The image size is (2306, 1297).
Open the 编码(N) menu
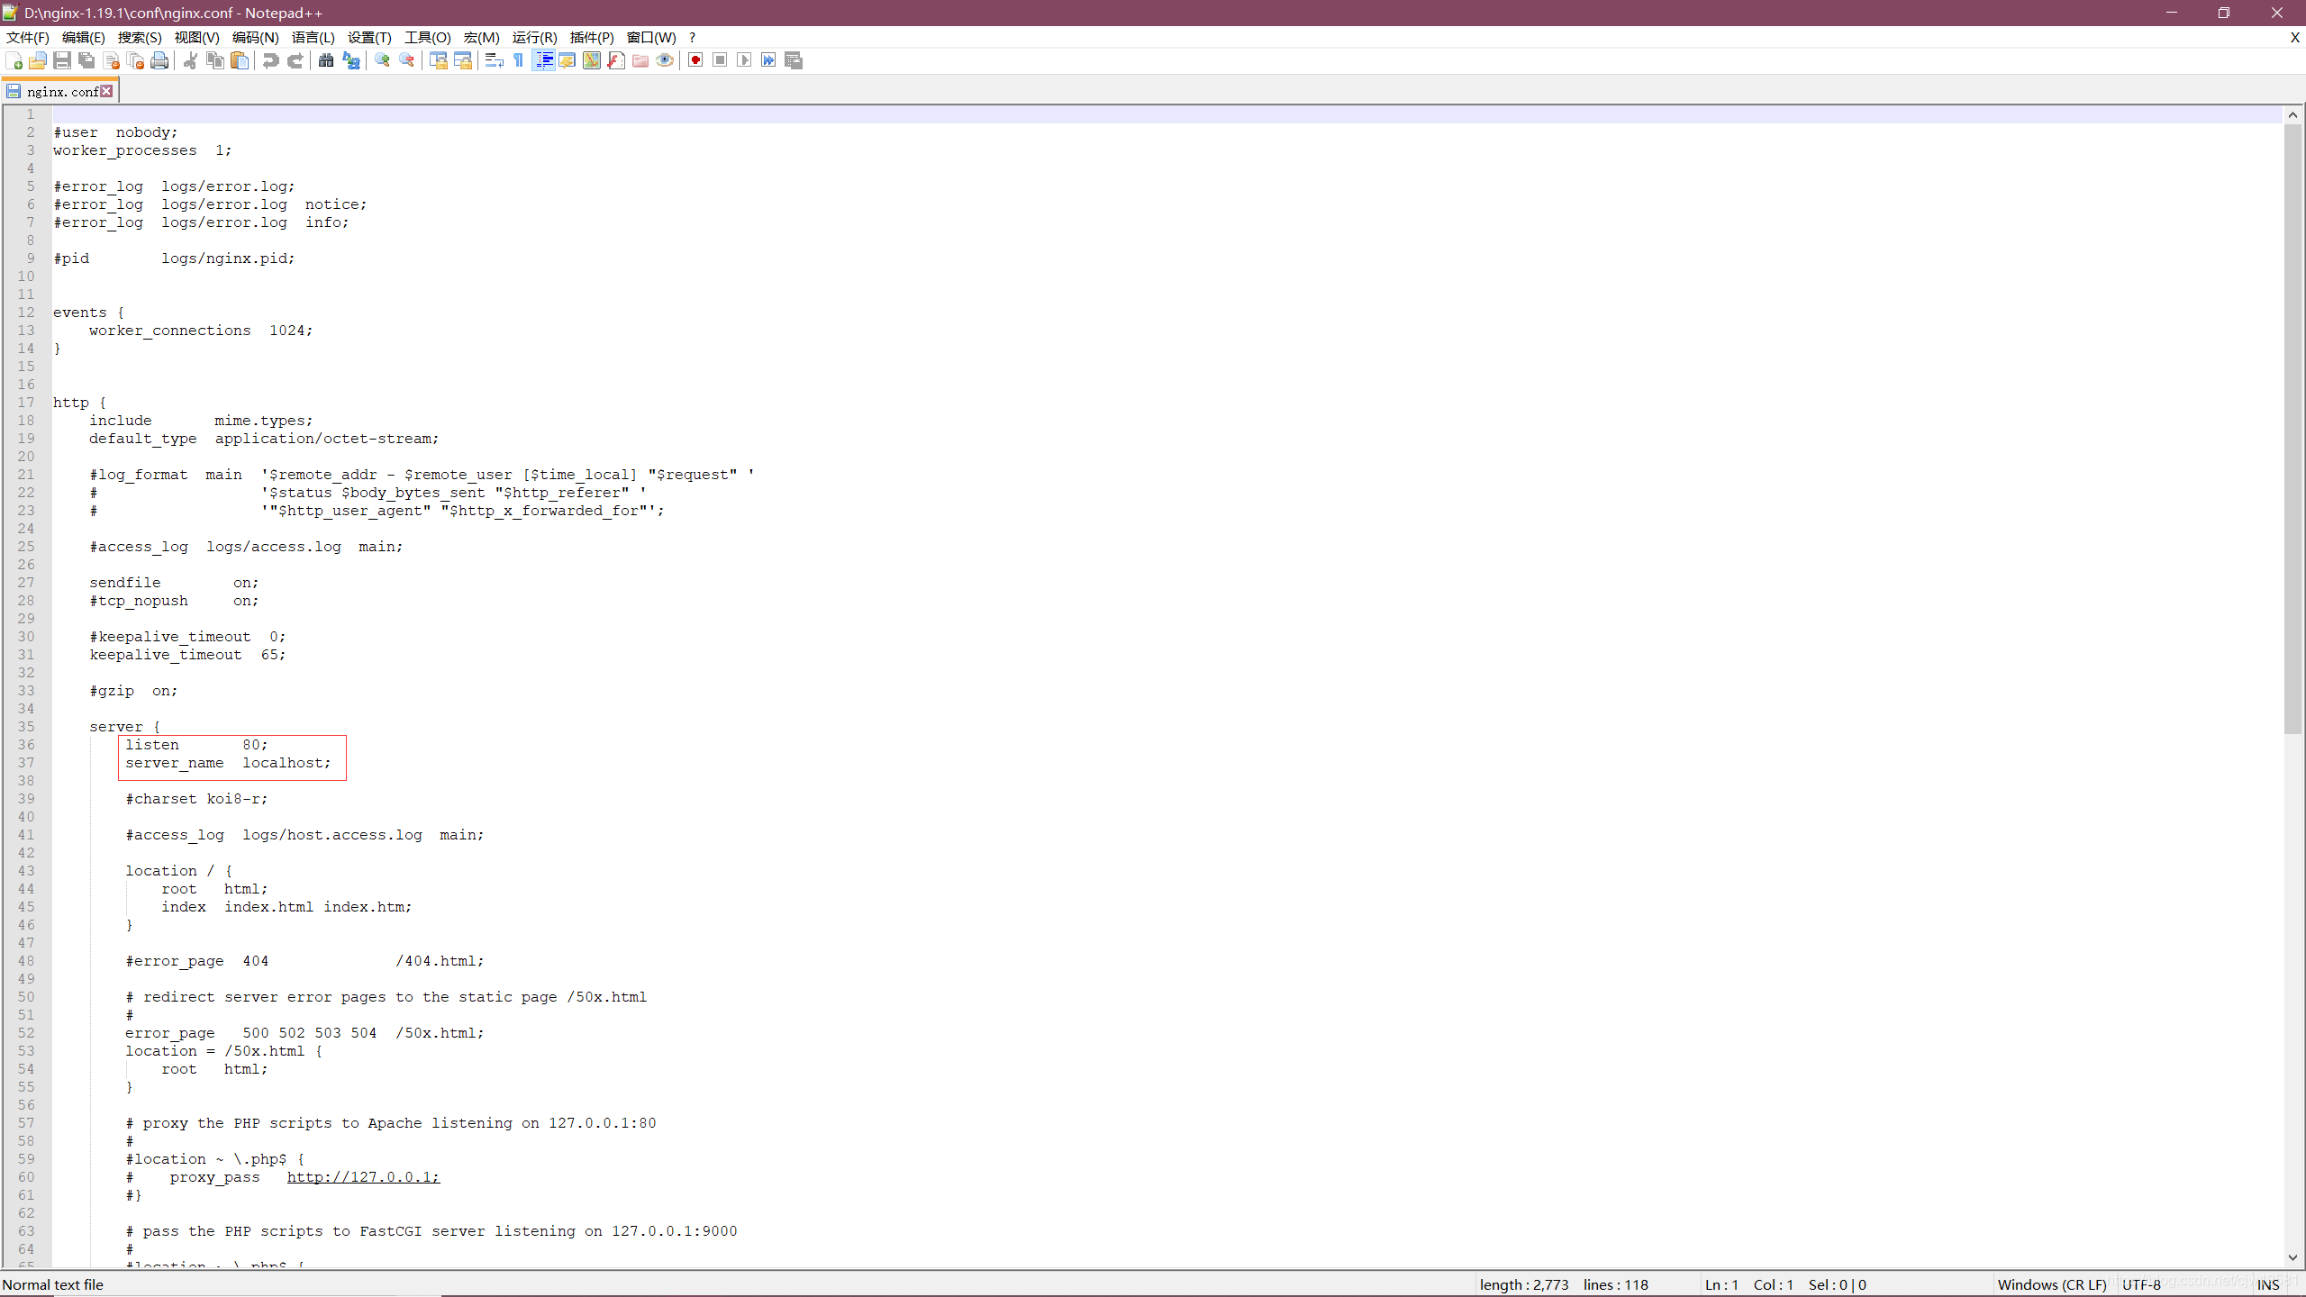click(x=255, y=37)
